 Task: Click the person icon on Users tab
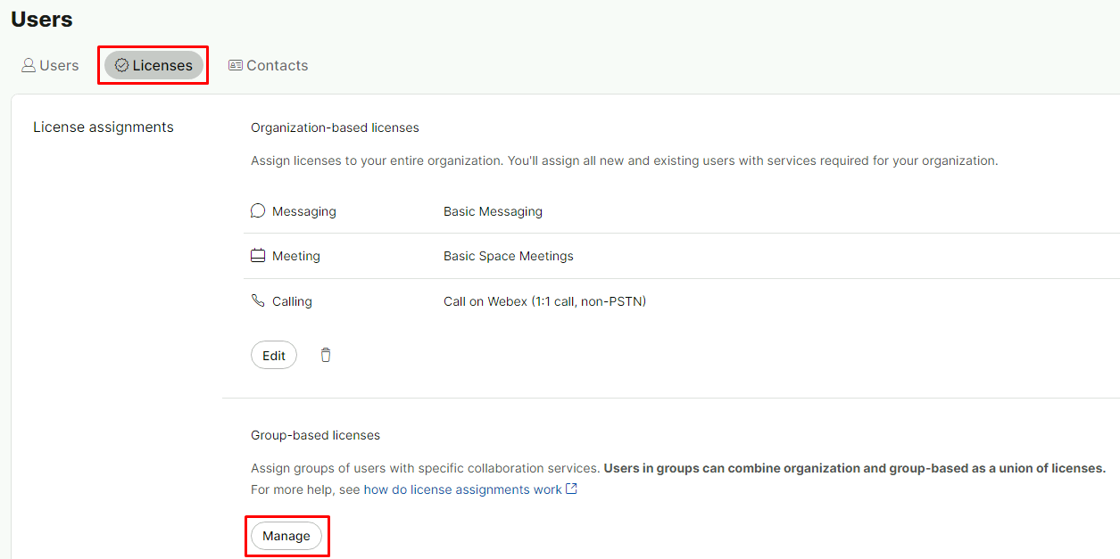29,65
